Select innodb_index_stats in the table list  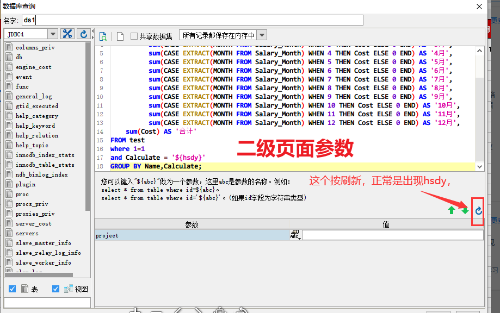click(45, 155)
